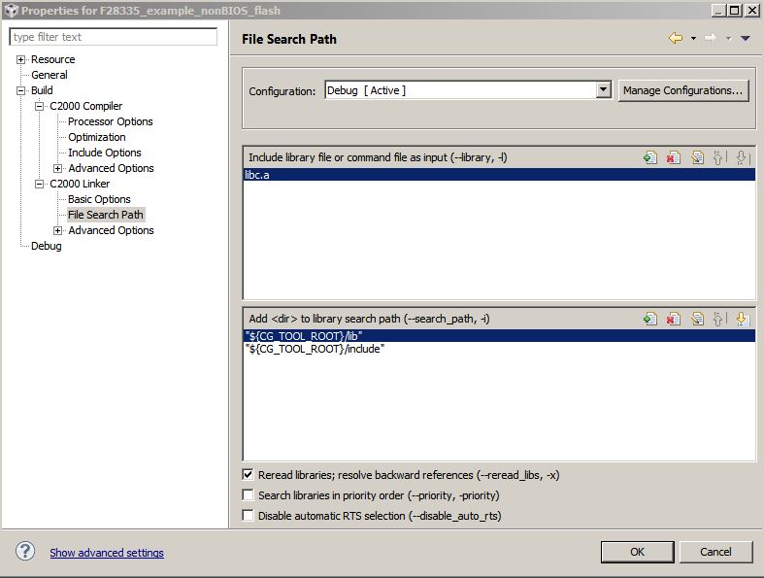The height and width of the screenshot is (578, 764).
Task: Move the library search path entry up
Action: (x=719, y=319)
